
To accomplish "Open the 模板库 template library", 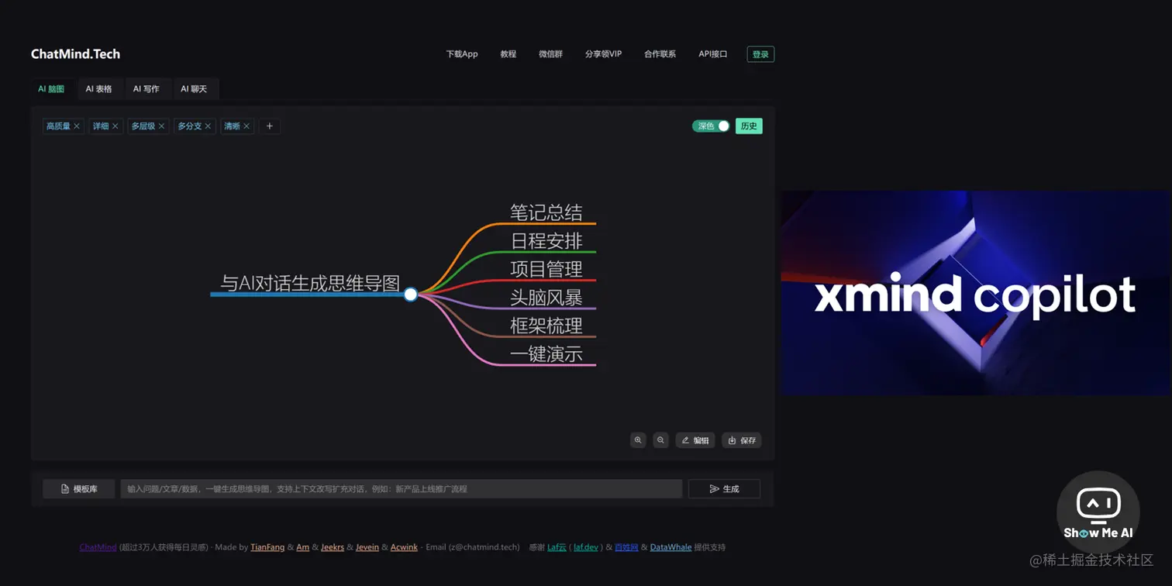I will (x=80, y=489).
